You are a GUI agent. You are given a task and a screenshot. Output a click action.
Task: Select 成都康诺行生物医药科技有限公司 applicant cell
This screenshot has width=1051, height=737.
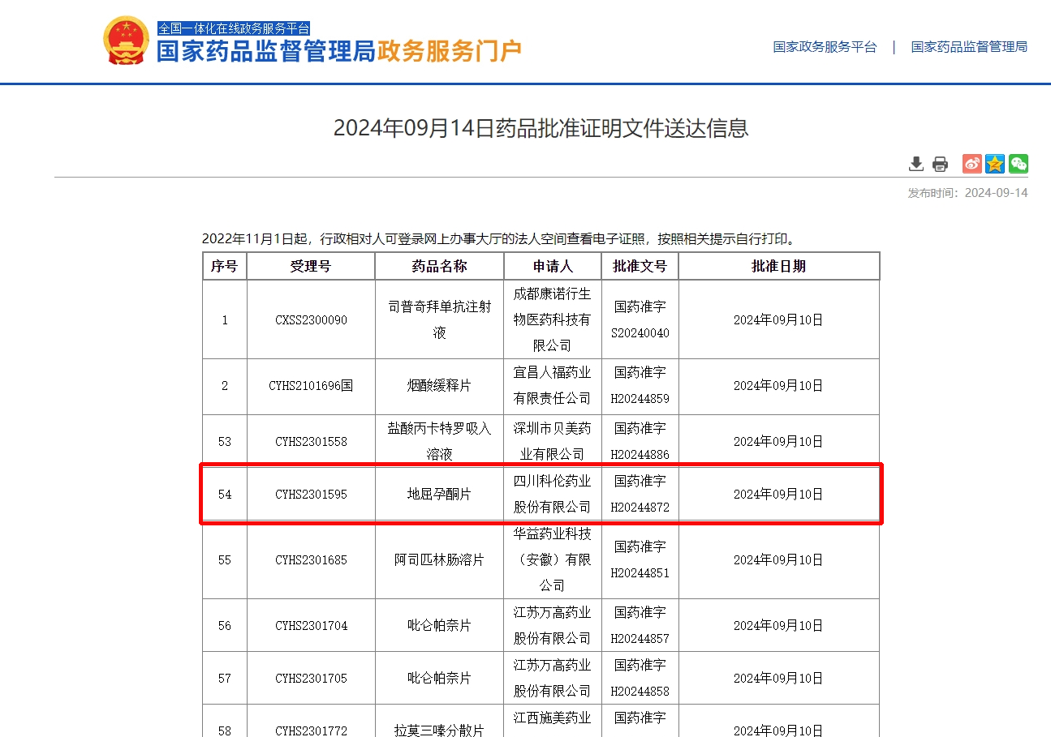(553, 319)
